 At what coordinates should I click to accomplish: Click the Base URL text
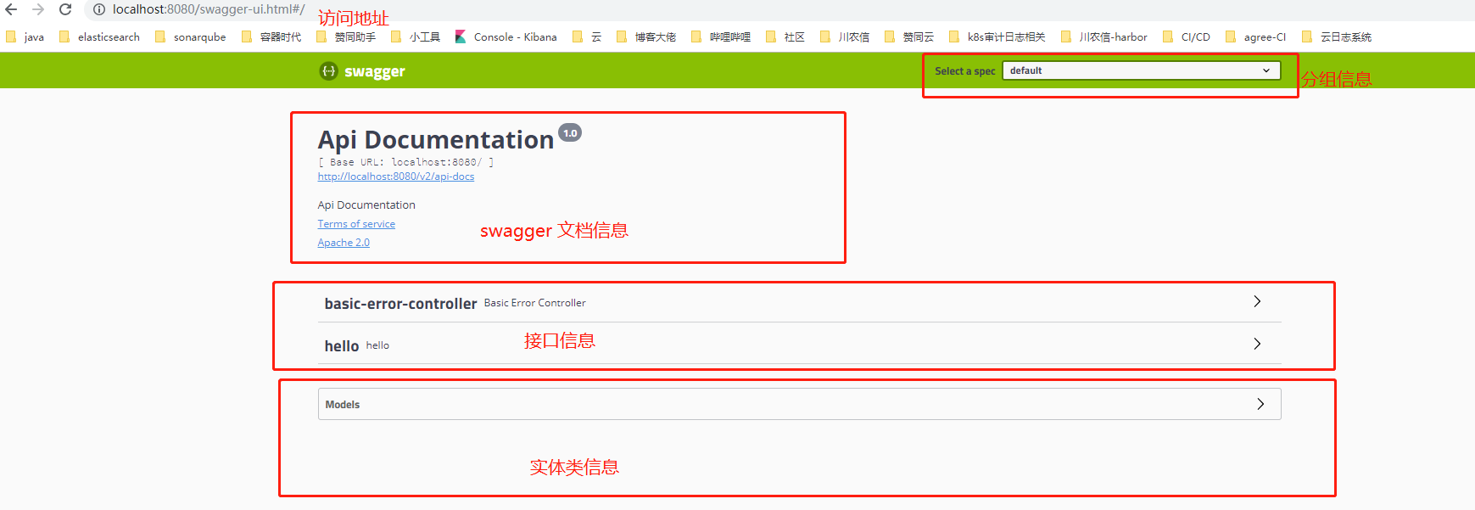coord(405,162)
